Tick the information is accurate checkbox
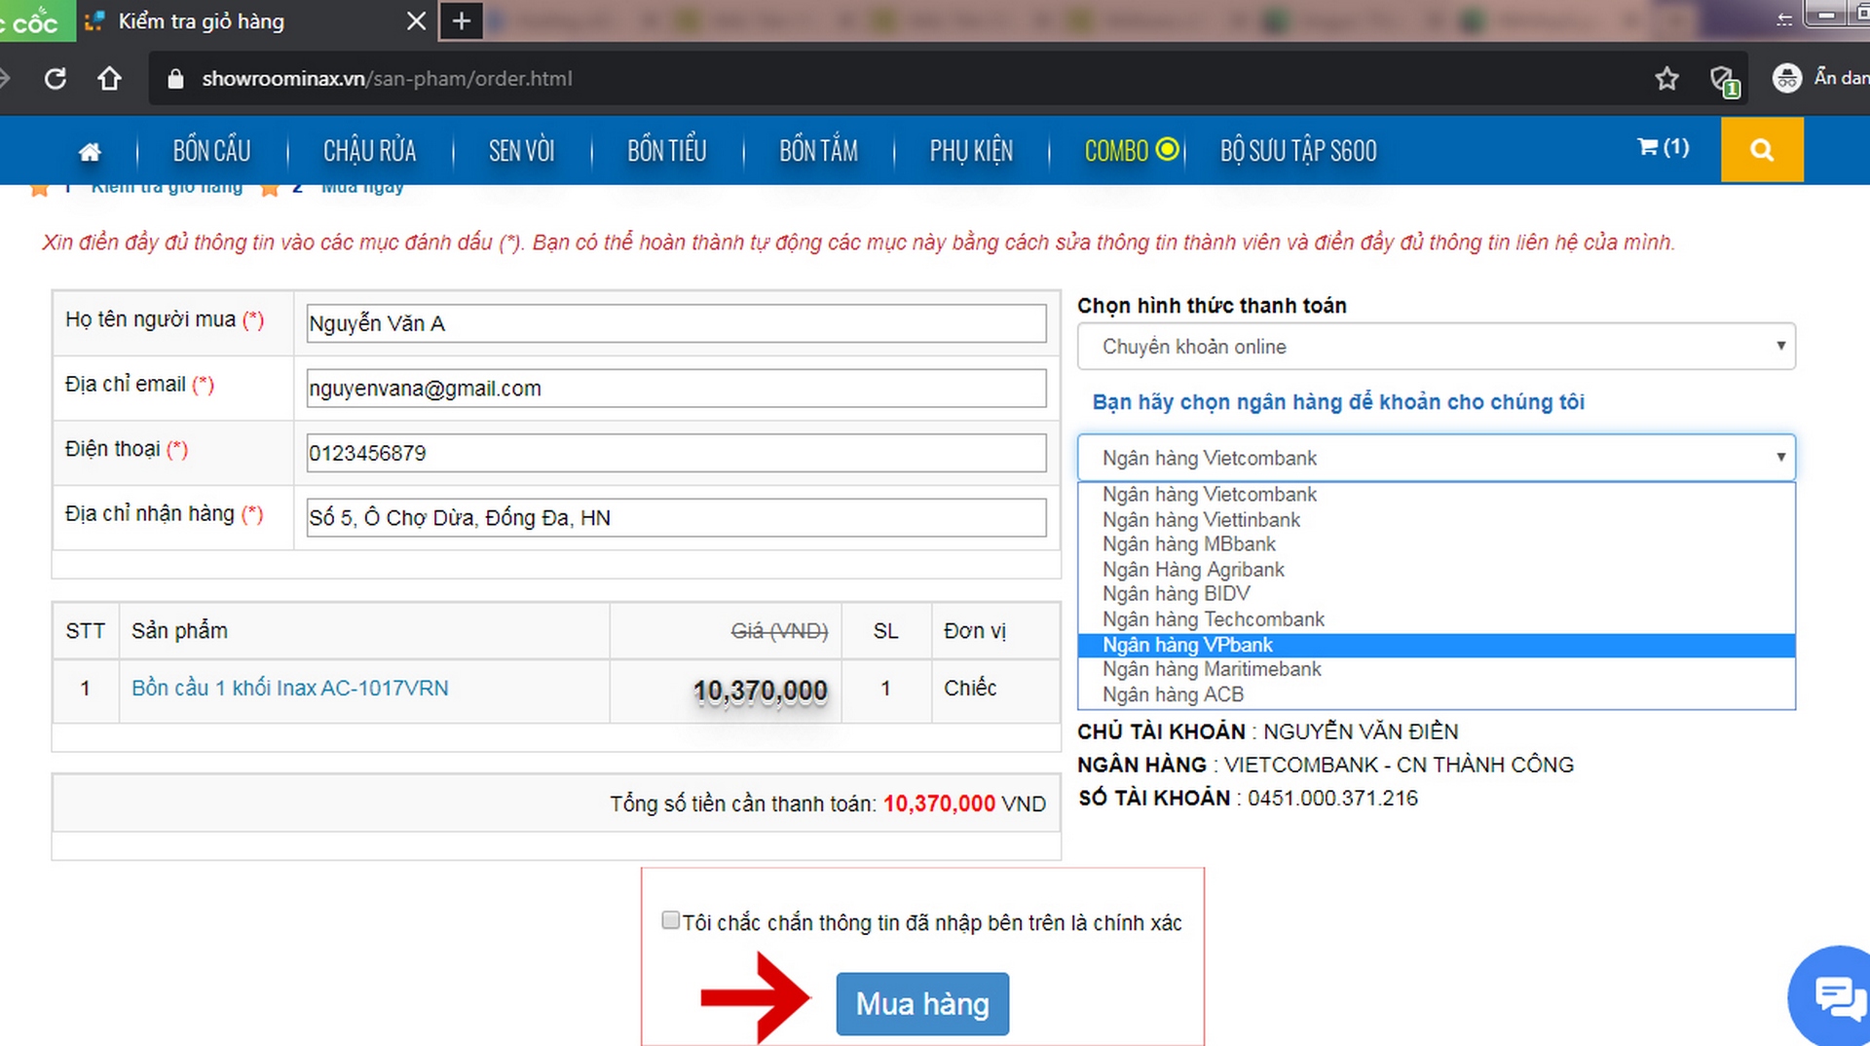Viewport: 1870px width, 1046px height. click(670, 920)
